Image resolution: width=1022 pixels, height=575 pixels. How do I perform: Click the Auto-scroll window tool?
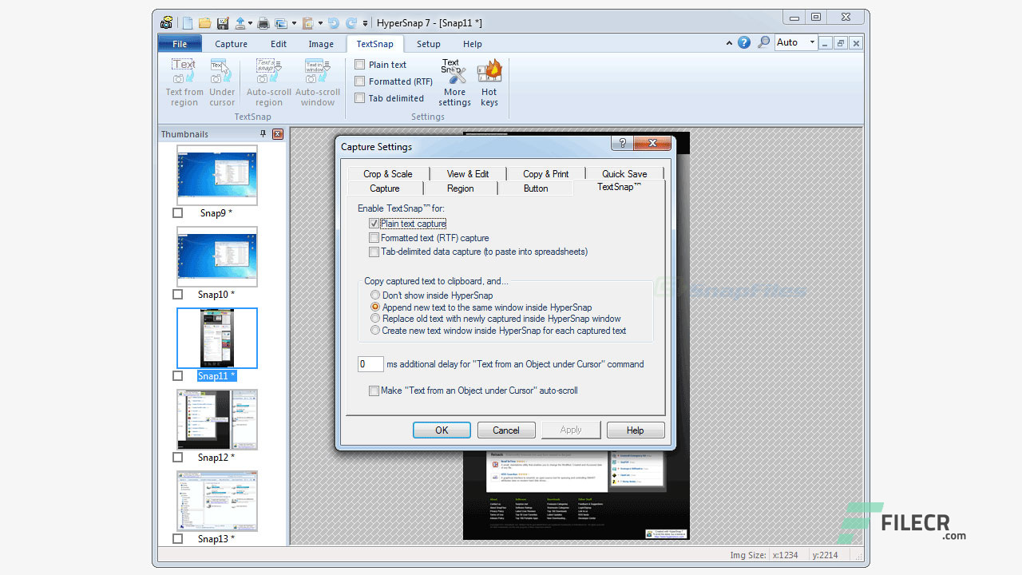[318, 83]
